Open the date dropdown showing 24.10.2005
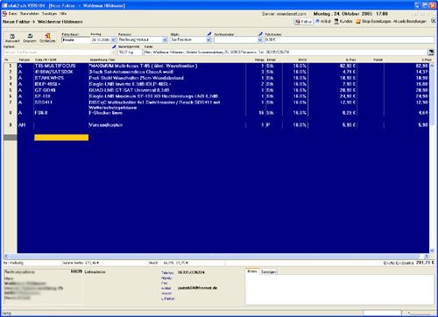 tap(113, 39)
